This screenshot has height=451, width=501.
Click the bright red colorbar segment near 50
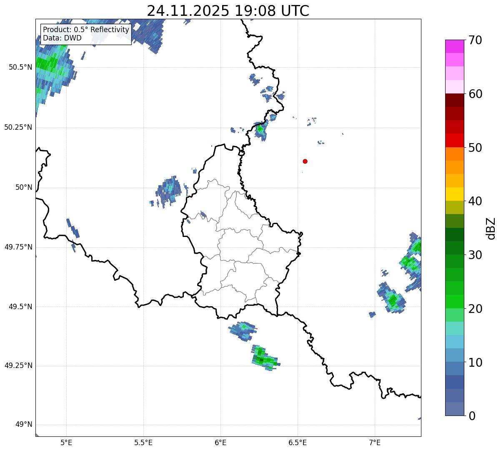point(454,140)
